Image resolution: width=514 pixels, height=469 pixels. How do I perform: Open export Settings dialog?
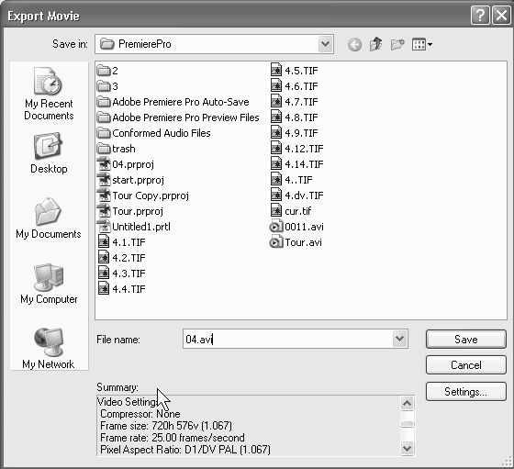pos(466,391)
